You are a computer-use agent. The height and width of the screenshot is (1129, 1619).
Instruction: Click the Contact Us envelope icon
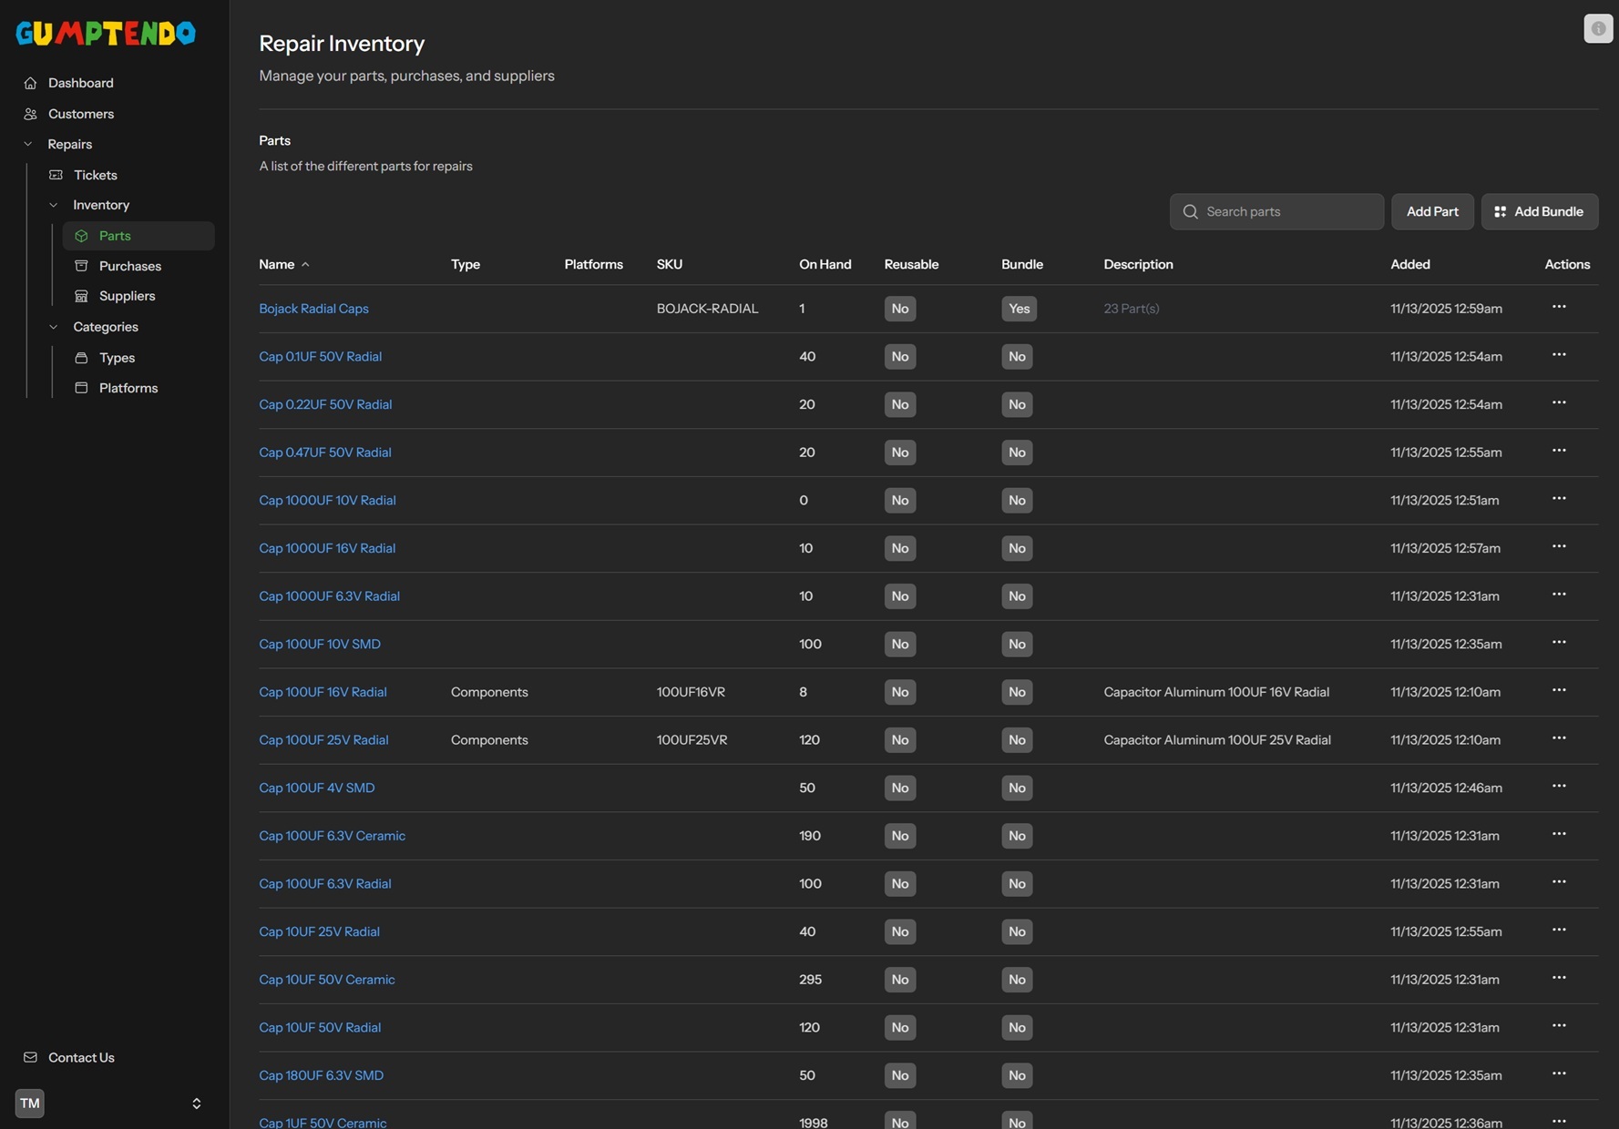[x=30, y=1057]
